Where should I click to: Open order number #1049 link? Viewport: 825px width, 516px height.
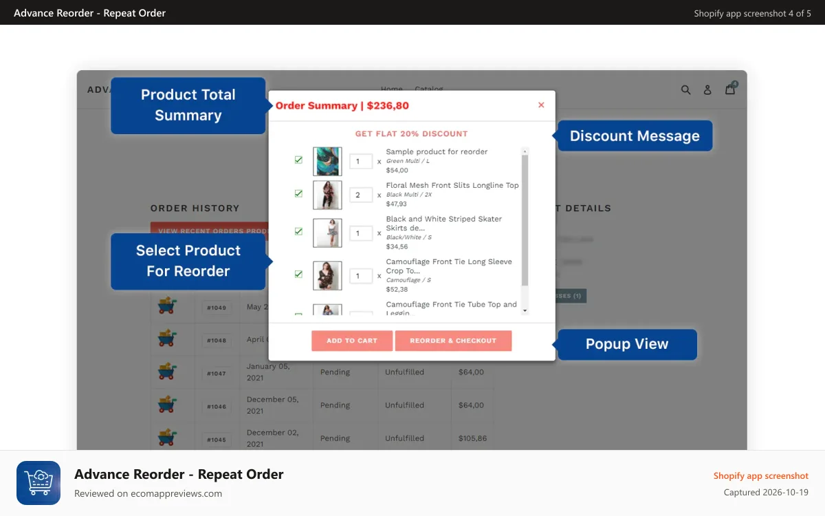217,308
